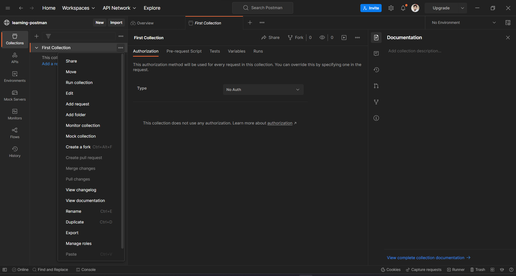Click the Import button
Viewport: 516px width, 276px height.
(x=116, y=23)
